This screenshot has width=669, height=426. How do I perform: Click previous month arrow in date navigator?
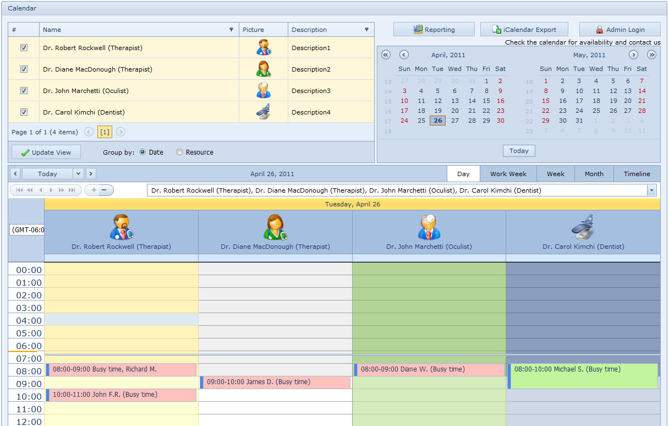[x=404, y=54]
